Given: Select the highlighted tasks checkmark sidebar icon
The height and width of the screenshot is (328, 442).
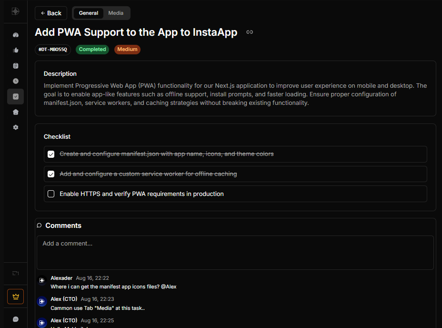Looking at the screenshot, I should pyautogui.click(x=16, y=96).
